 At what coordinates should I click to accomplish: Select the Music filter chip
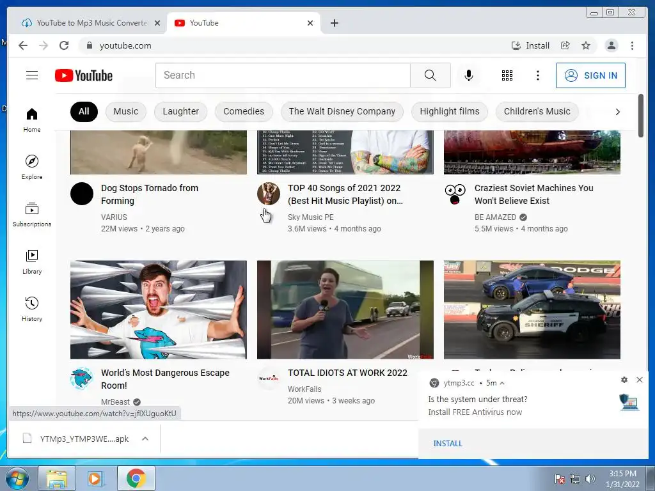[126, 111]
